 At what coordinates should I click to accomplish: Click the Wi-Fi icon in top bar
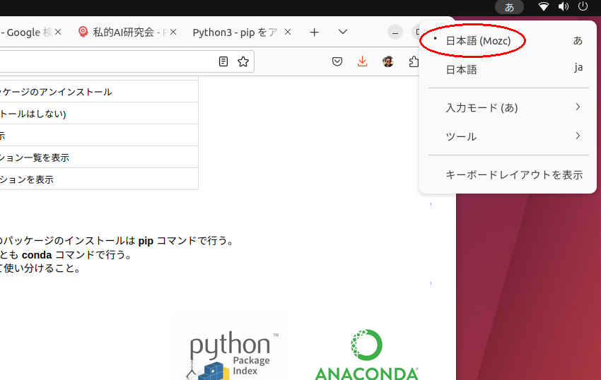coord(544,7)
